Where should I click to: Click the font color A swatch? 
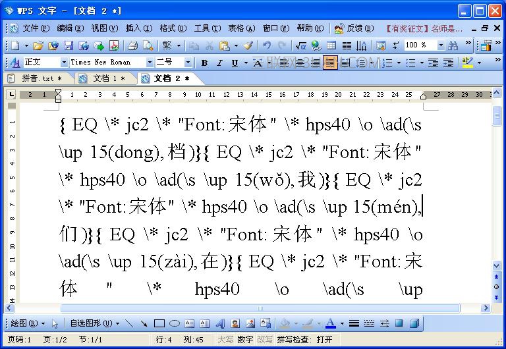[331, 323]
